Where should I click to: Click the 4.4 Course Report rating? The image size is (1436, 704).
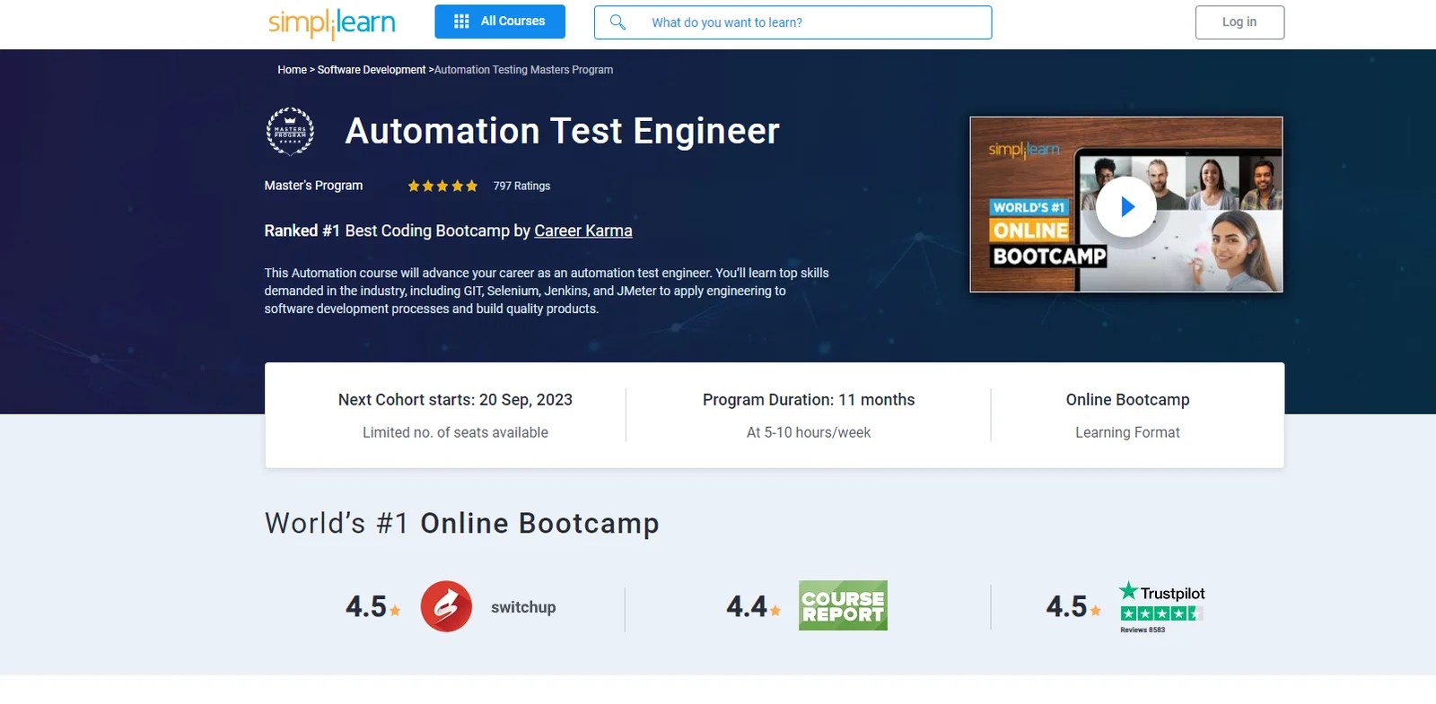753,607
